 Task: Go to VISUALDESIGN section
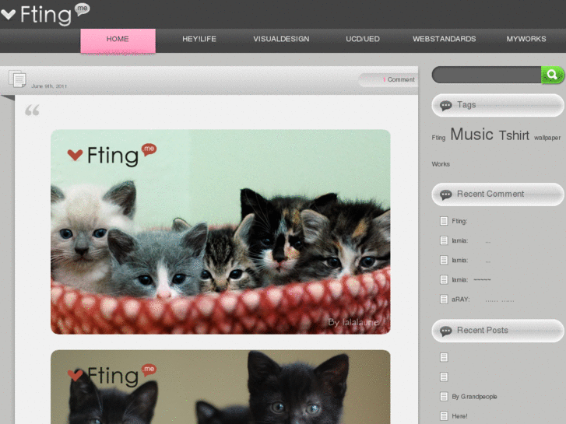click(x=281, y=39)
